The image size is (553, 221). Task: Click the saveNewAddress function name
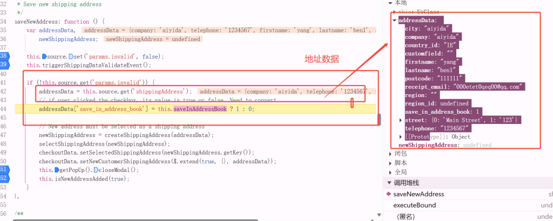pos(37,22)
